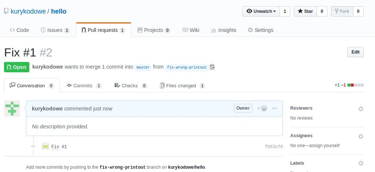This screenshot has height=172, width=375.
Task: Open the repository Settings tab
Action: tap(261, 30)
